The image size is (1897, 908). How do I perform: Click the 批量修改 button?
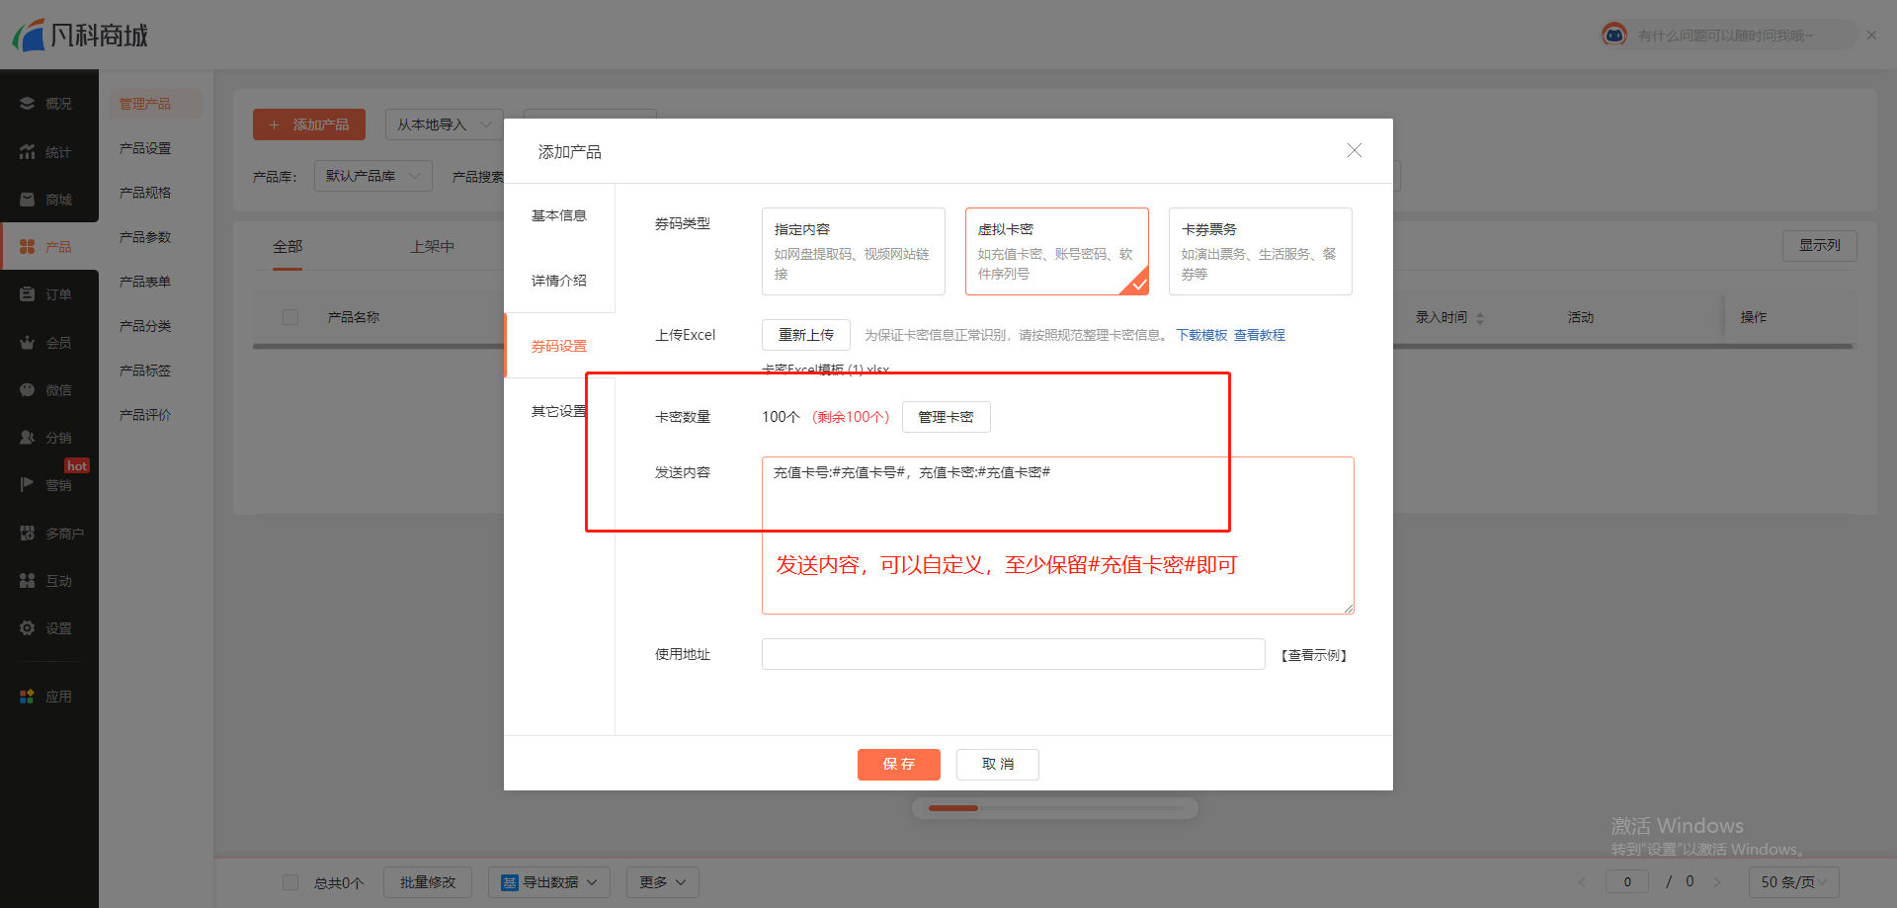tap(428, 882)
